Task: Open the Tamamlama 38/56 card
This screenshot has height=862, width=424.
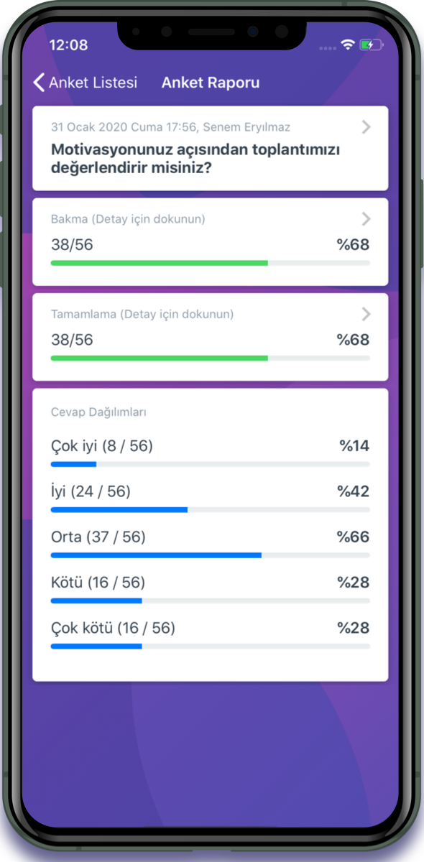Action: point(211,337)
